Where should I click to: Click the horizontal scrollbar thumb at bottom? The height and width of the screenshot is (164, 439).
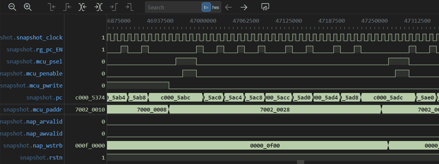[300, 162]
